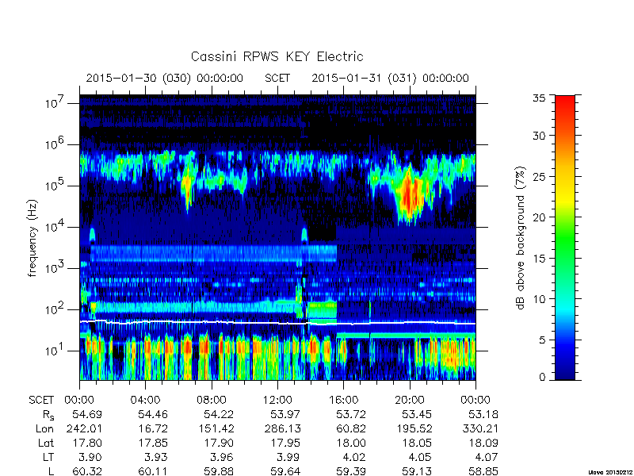634x476 pixels.
Task: Select the Rs value "53.18"
Action: pyautogui.click(x=483, y=414)
